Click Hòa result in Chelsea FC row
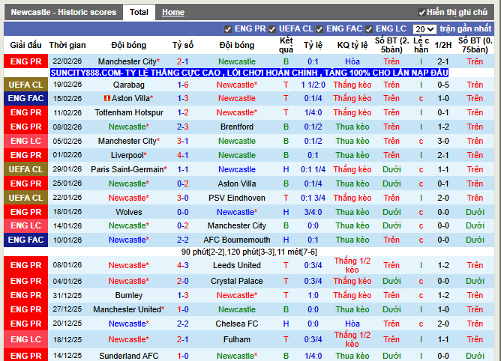 [x=352, y=324]
